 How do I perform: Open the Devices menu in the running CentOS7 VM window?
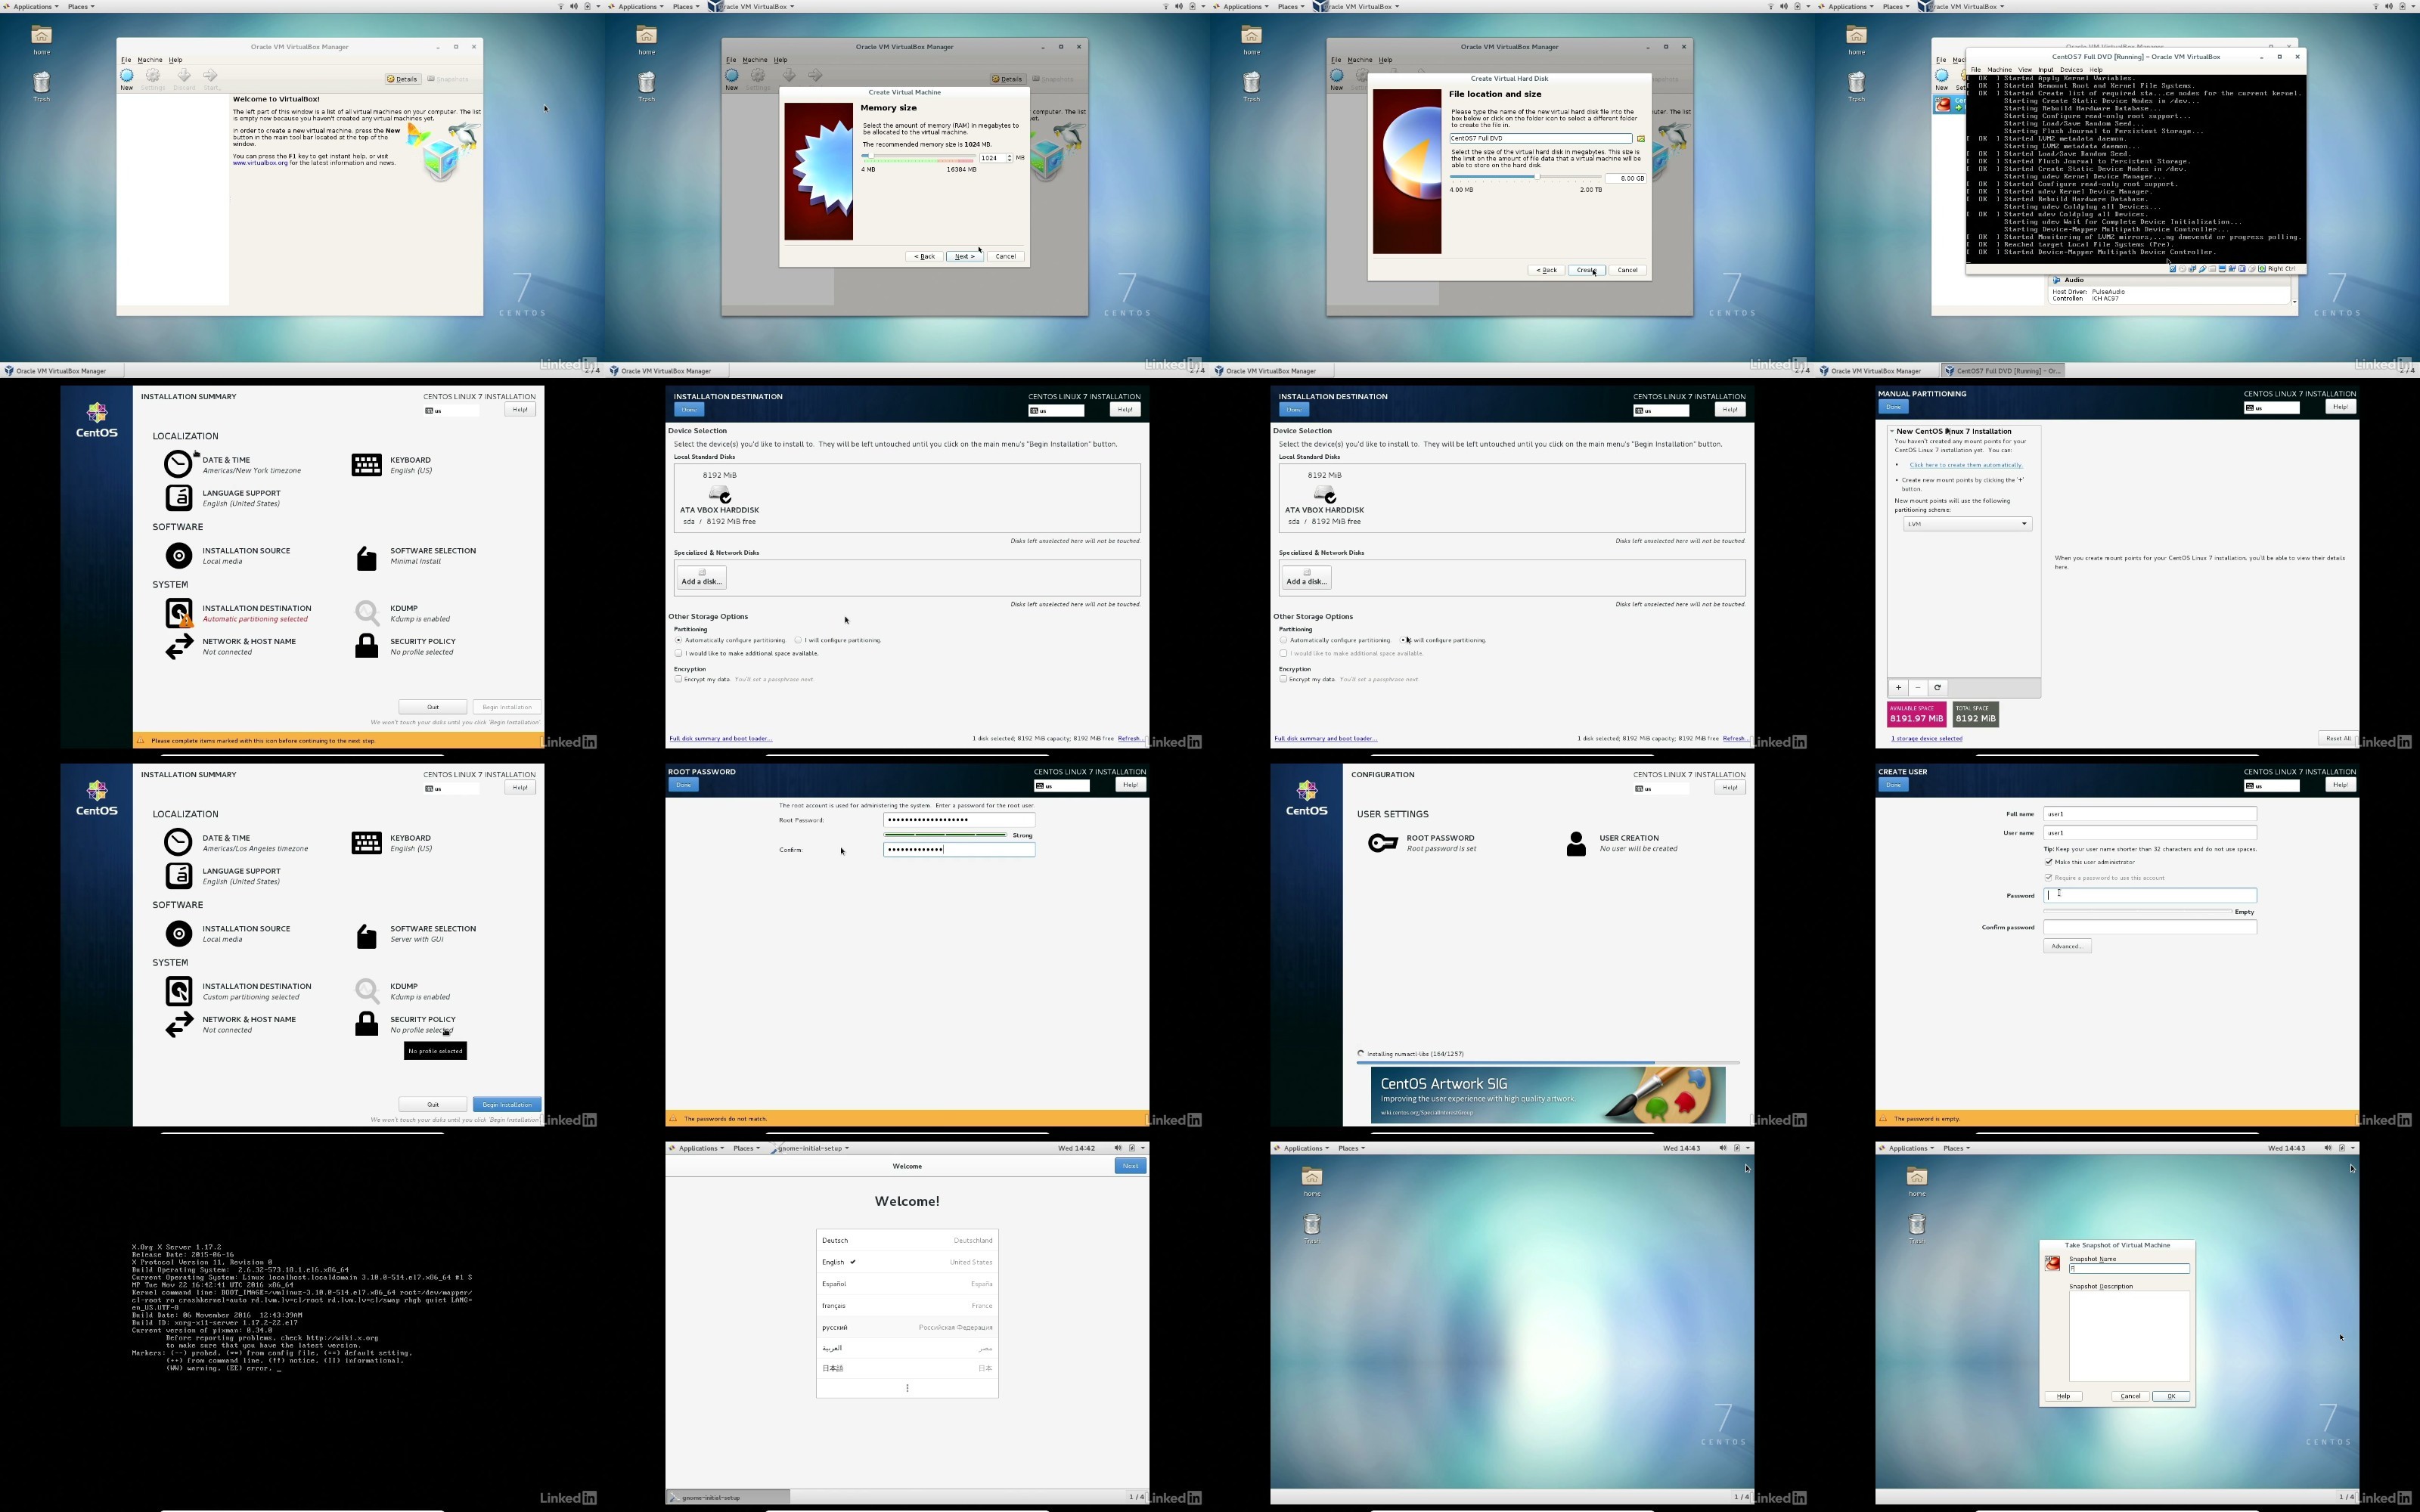click(x=2071, y=70)
